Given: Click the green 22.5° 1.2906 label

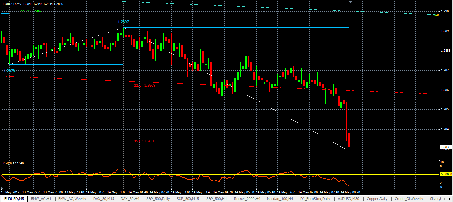Looking at the screenshot, I should tap(30, 11).
